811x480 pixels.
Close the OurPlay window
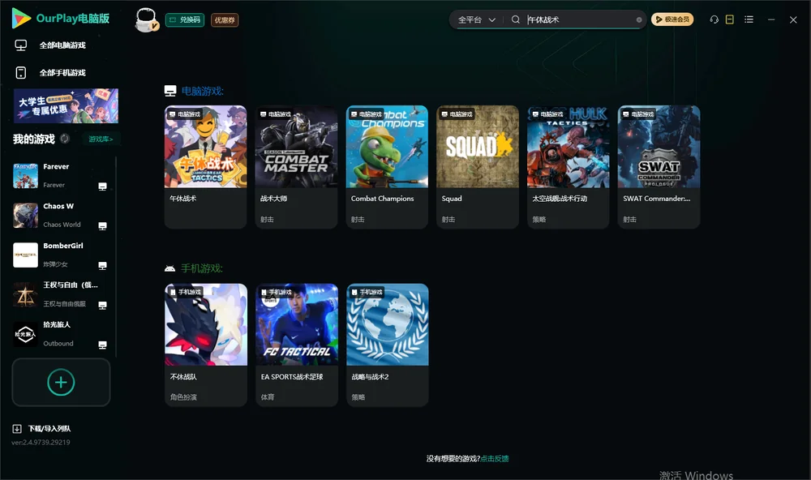tap(793, 19)
